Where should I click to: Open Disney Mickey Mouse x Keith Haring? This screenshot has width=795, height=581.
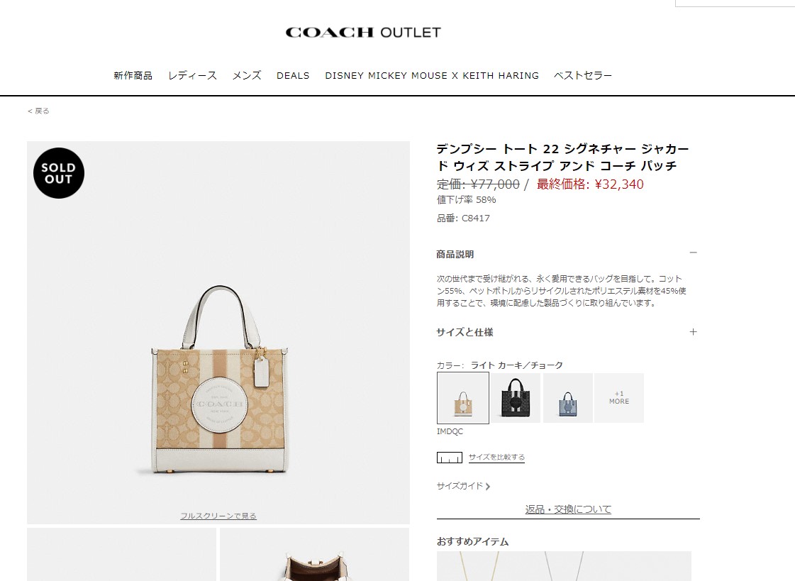click(432, 75)
